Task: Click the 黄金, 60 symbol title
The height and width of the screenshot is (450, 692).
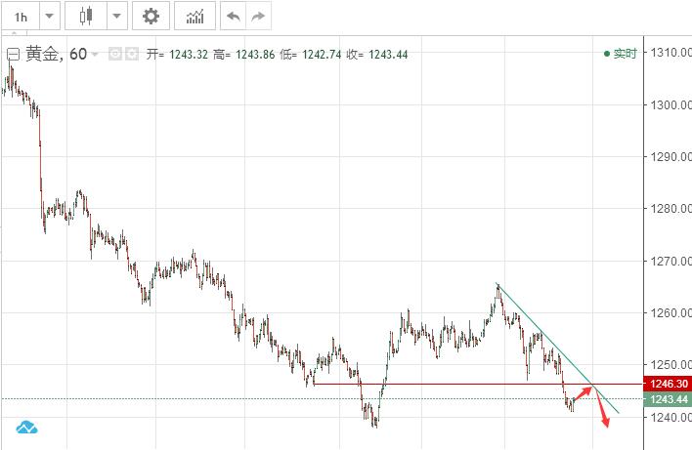Action: click(x=56, y=54)
